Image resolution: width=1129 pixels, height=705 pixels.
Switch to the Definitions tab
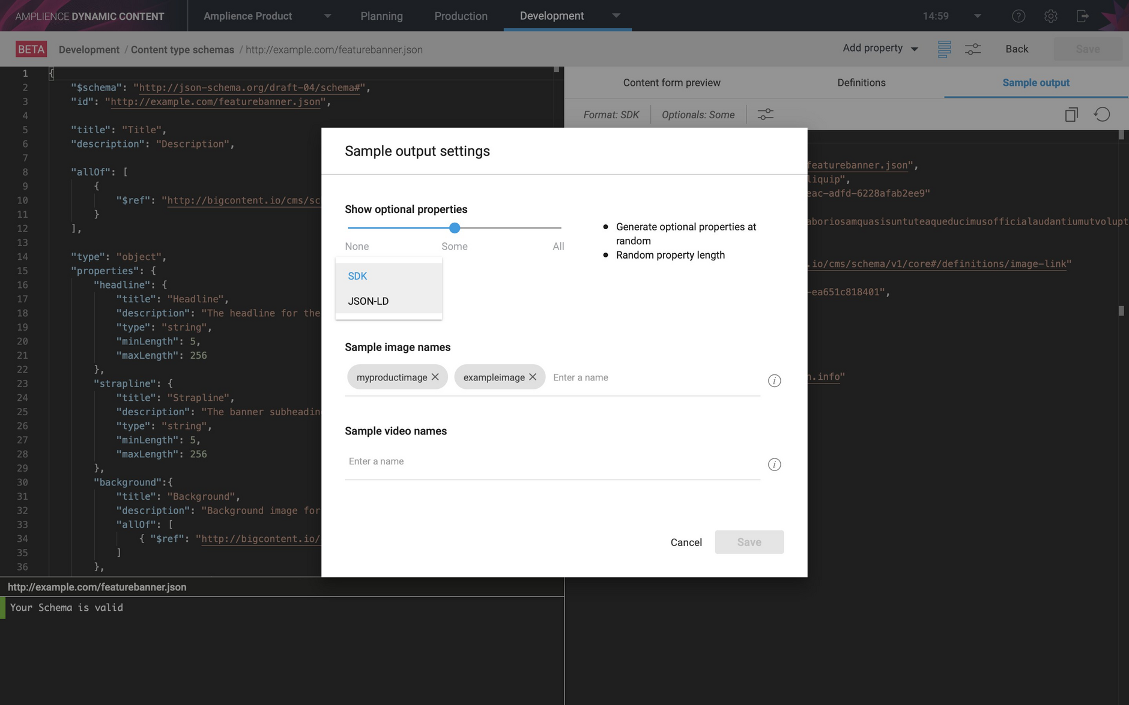coord(861,83)
